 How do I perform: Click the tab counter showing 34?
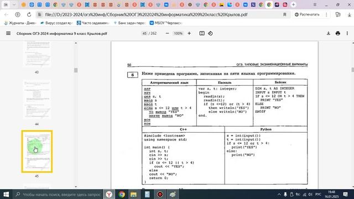6,4
